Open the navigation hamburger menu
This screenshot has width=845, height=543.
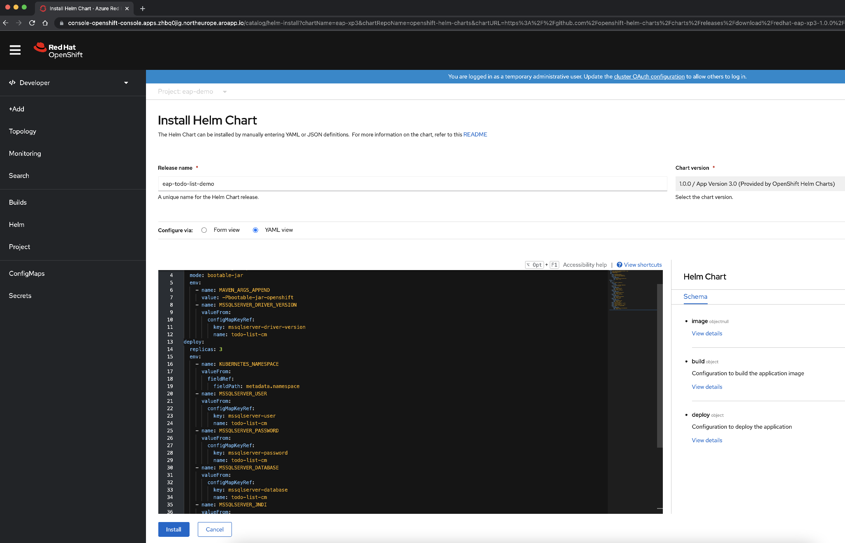[x=15, y=50]
